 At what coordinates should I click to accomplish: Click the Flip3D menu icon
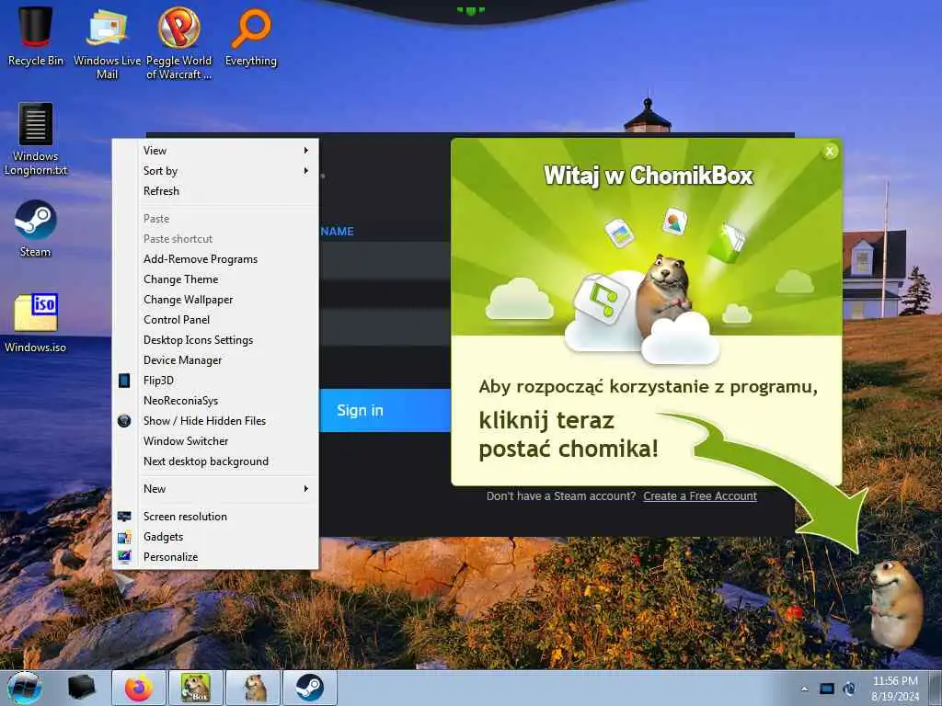point(124,381)
